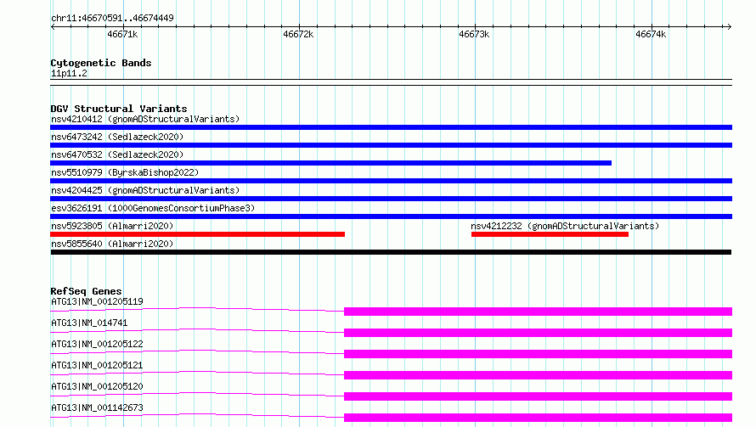This screenshot has height=427, width=756.
Task: Click the 11p11.2 band label
Action: click(x=69, y=73)
